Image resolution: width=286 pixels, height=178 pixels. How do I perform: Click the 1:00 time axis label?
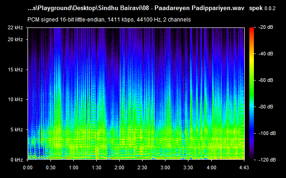(x=73, y=167)
